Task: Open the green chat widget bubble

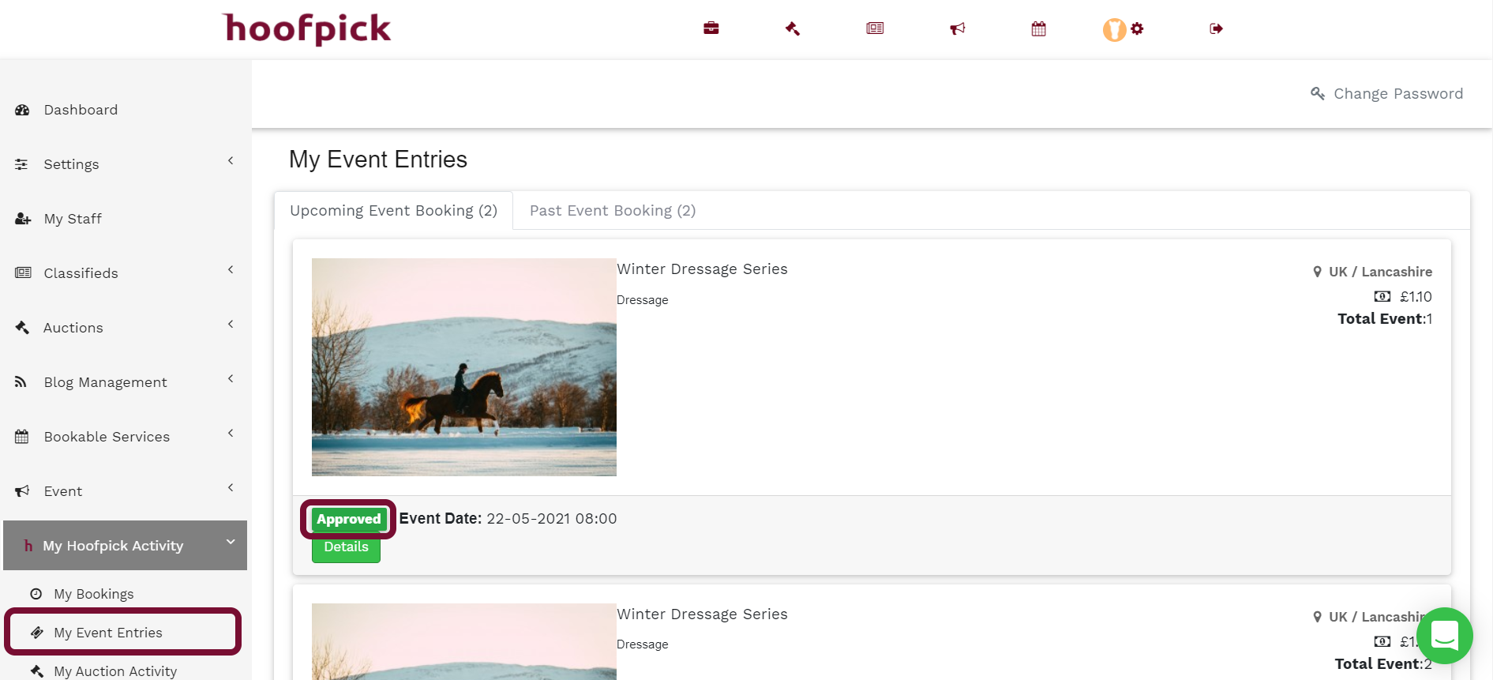Action: coord(1444,635)
